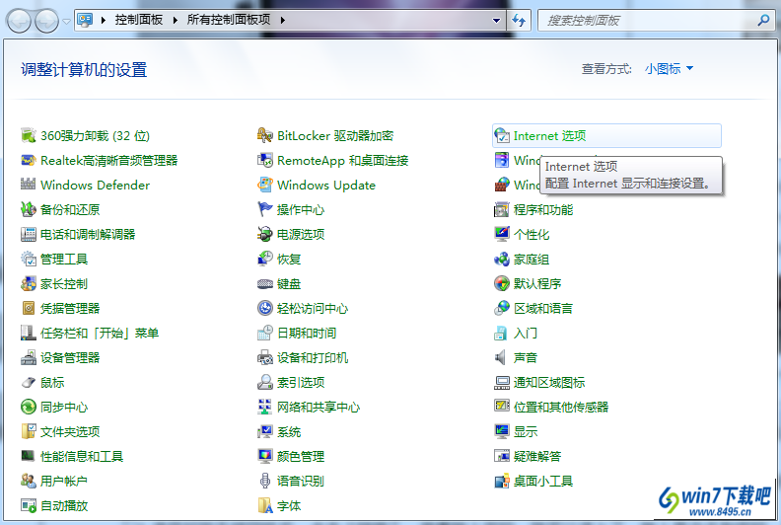This screenshot has width=781, height=525.
Task: Click 控制面板 breadcrumb item
Action: coord(139,20)
